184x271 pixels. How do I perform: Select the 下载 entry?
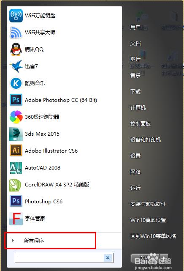pyautogui.click(x=135, y=92)
